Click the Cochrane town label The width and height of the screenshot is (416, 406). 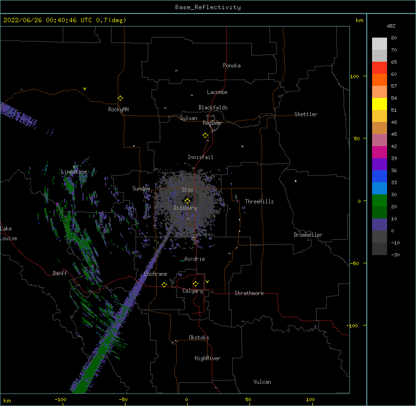point(155,274)
